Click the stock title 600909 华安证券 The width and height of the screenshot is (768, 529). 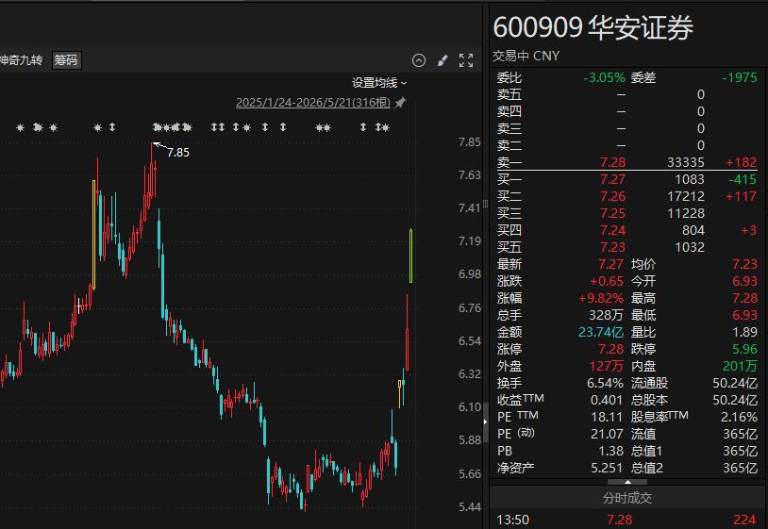click(593, 27)
